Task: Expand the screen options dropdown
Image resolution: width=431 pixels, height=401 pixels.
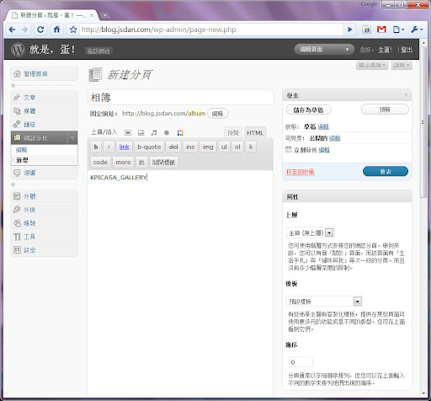Action: (372, 66)
